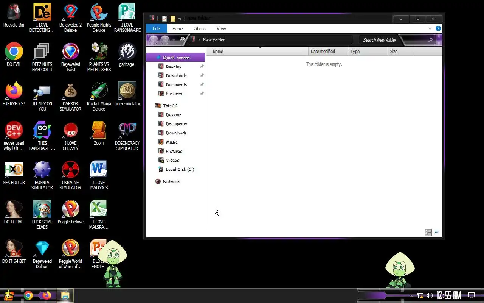Go up one folder level with Up arrow
484x303 pixels.
(x=183, y=39)
